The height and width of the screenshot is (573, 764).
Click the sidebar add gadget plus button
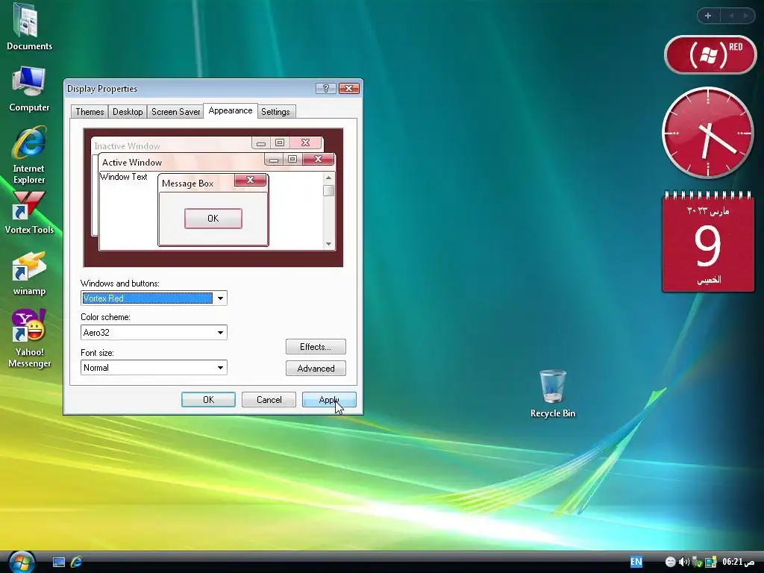tap(708, 16)
